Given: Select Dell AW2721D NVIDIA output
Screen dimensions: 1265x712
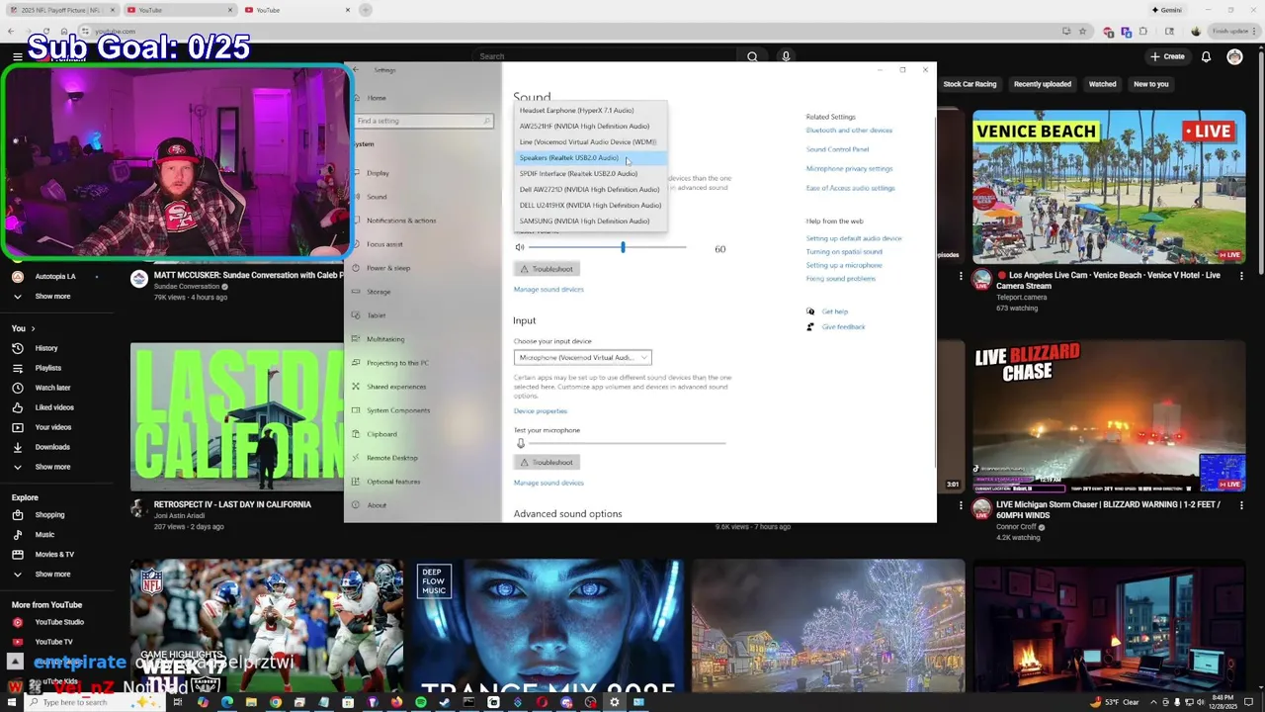Looking at the screenshot, I should click(590, 189).
